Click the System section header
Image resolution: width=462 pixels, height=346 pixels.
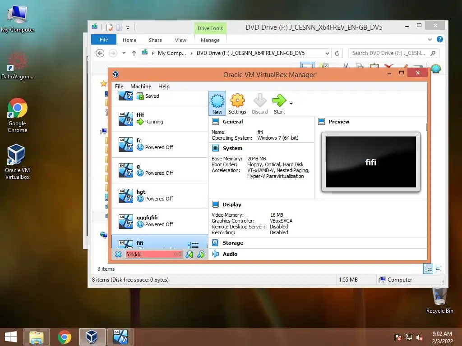click(232, 148)
